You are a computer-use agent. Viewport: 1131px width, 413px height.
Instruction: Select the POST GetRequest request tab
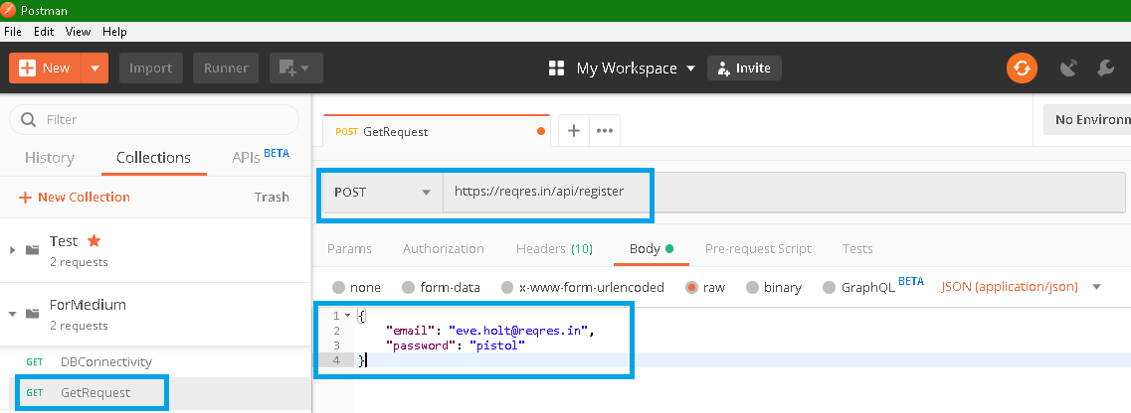[437, 132]
